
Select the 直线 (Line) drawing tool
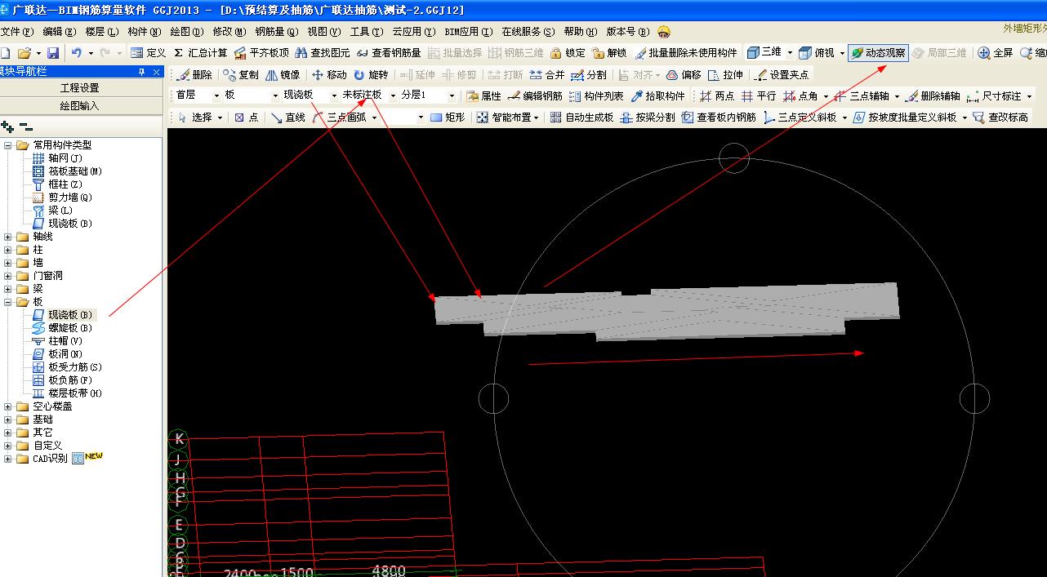288,118
